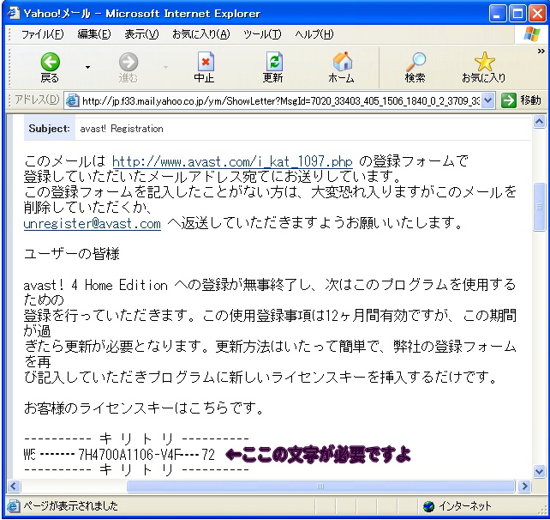The width and height of the screenshot is (550, 520).
Task: Maximize the Internet Explorer window
Action: tap(517, 14)
